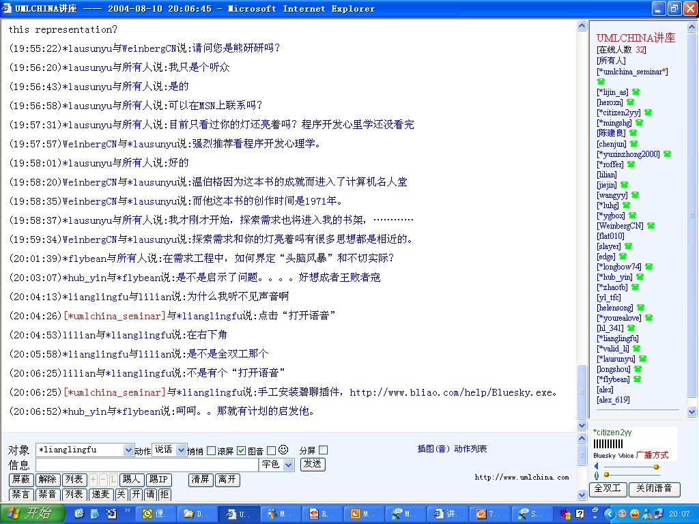This screenshot has width=699, height=524.
Task: Open the 插图(音) link
Action: (x=433, y=449)
